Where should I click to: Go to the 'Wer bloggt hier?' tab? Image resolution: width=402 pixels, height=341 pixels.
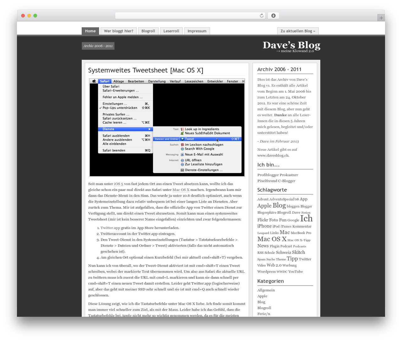coord(118,31)
